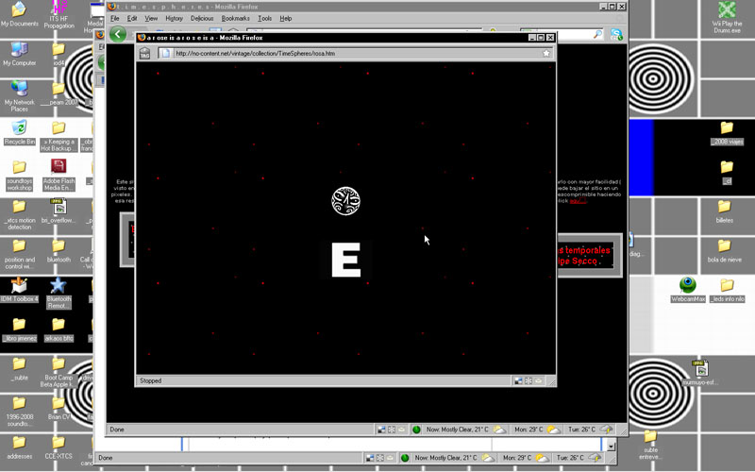Click the Delicious icon in t.i.m.e.s.p.h.e.r.e.s window status bar
755x472 pixels.
[x=381, y=430]
